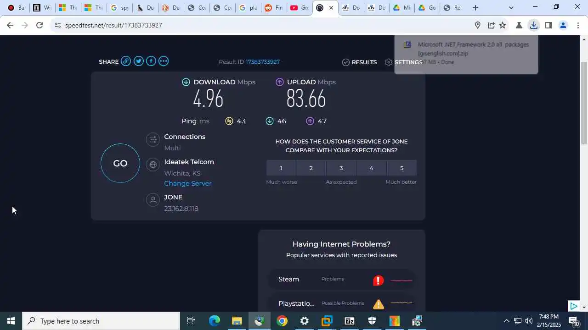Click location permission icon in address bar
Image resolution: width=588 pixels, height=330 pixels.
(478, 25)
